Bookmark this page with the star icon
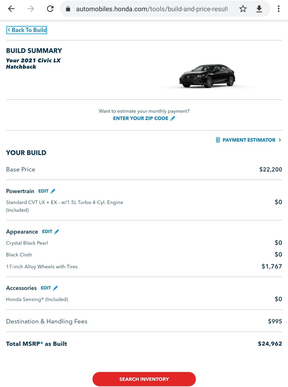 (243, 9)
